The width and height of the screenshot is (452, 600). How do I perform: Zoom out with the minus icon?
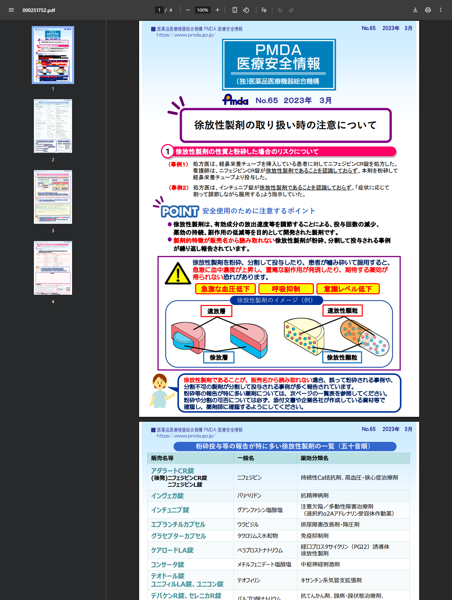(x=188, y=10)
